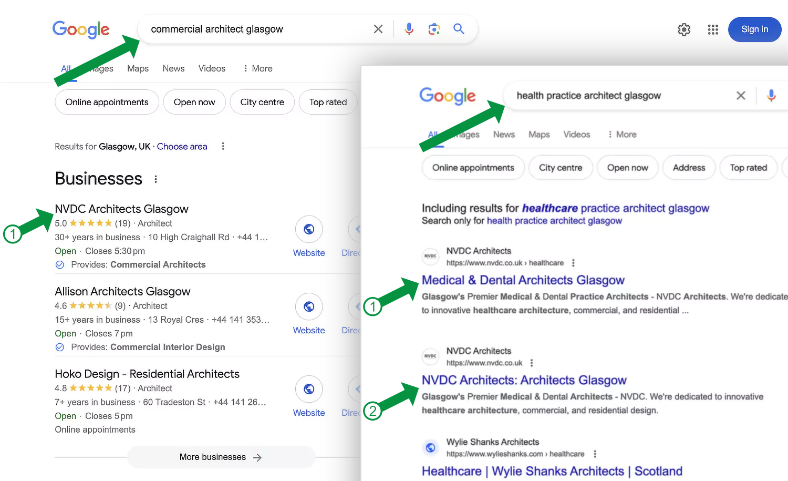Apply Top rated filter in health practice window
Image resolution: width=788 pixels, height=481 pixels.
click(749, 168)
